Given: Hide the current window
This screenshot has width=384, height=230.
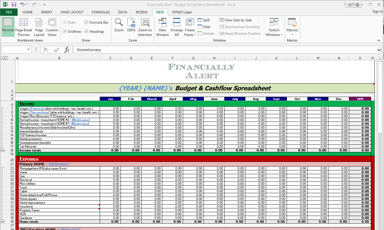Looking at the screenshot, I should pyautogui.click(x=204, y=27).
